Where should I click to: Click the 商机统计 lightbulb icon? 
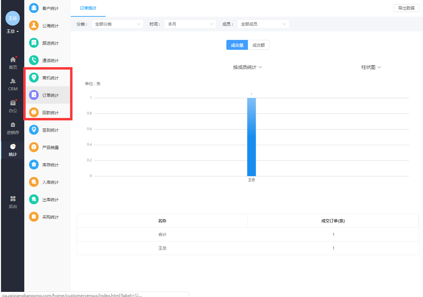coord(34,78)
